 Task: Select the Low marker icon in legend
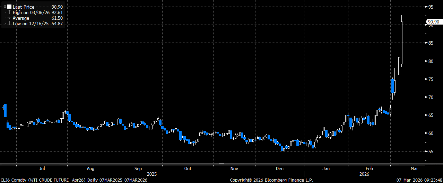tap(9, 24)
